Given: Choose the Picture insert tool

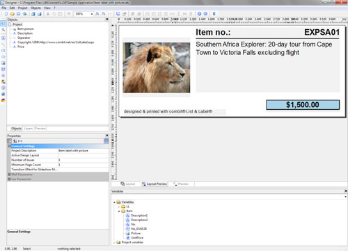Looking at the screenshot, I should [3, 63].
